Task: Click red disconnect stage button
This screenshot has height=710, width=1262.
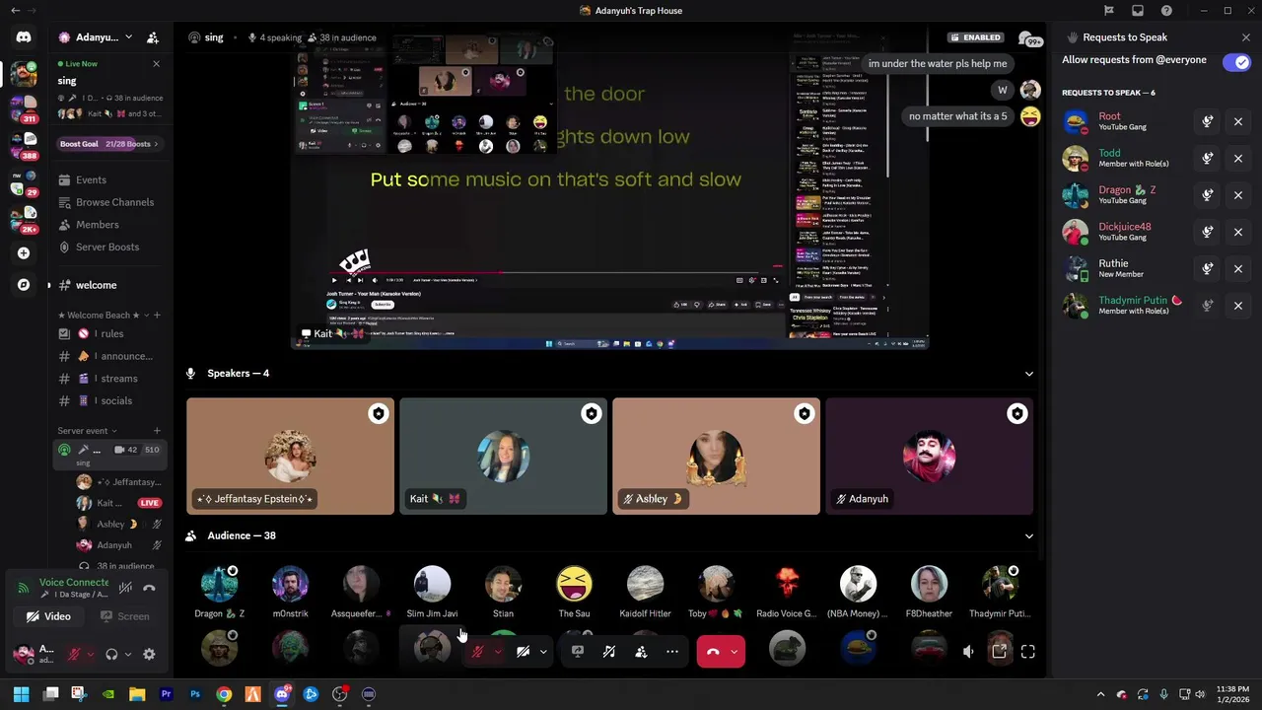Action: [713, 652]
